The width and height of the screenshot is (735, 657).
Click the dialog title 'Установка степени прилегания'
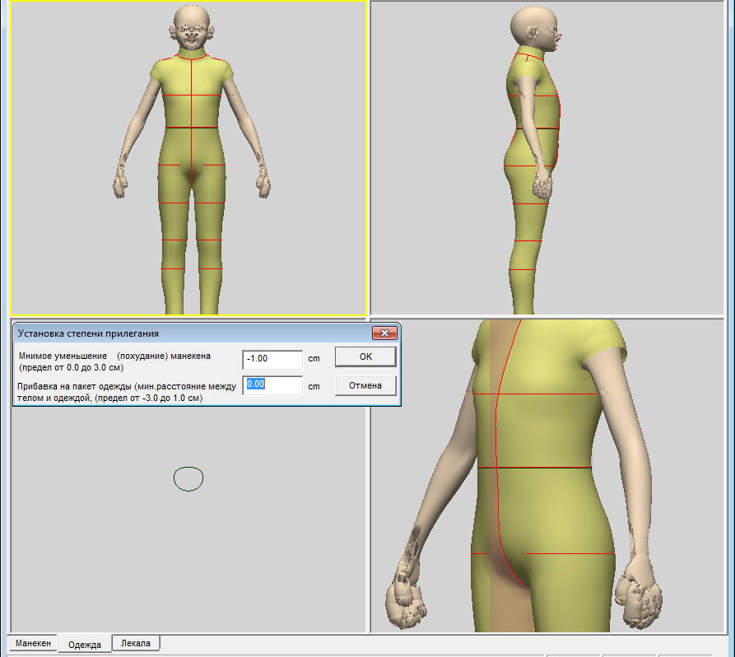pos(88,333)
